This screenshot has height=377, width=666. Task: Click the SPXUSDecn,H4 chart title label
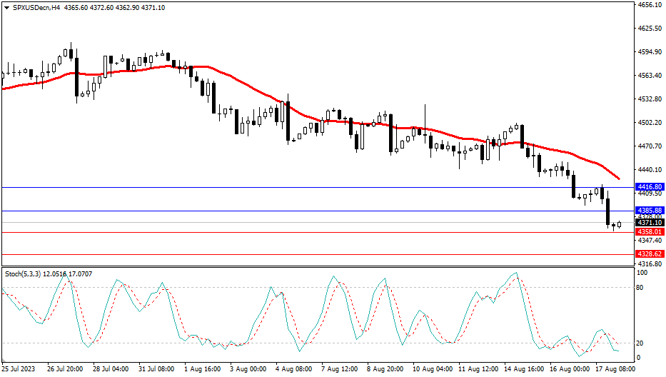coord(34,7)
